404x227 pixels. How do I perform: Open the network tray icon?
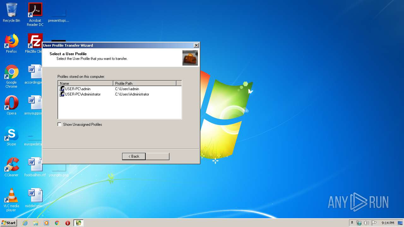click(359, 223)
